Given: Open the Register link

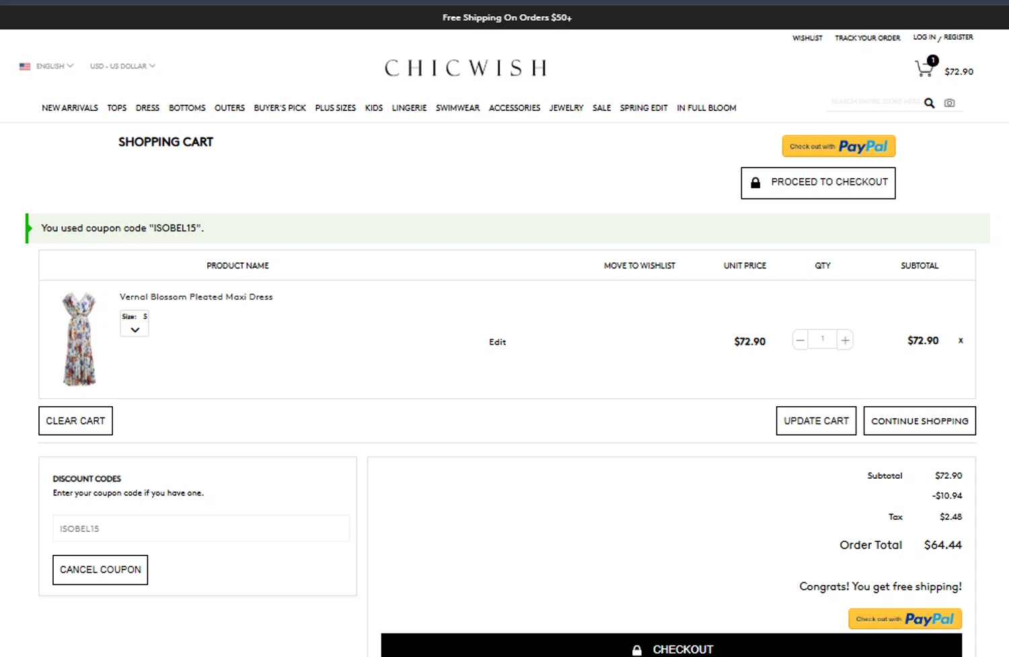Looking at the screenshot, I should pyautogui.click(x=959, y=37).
